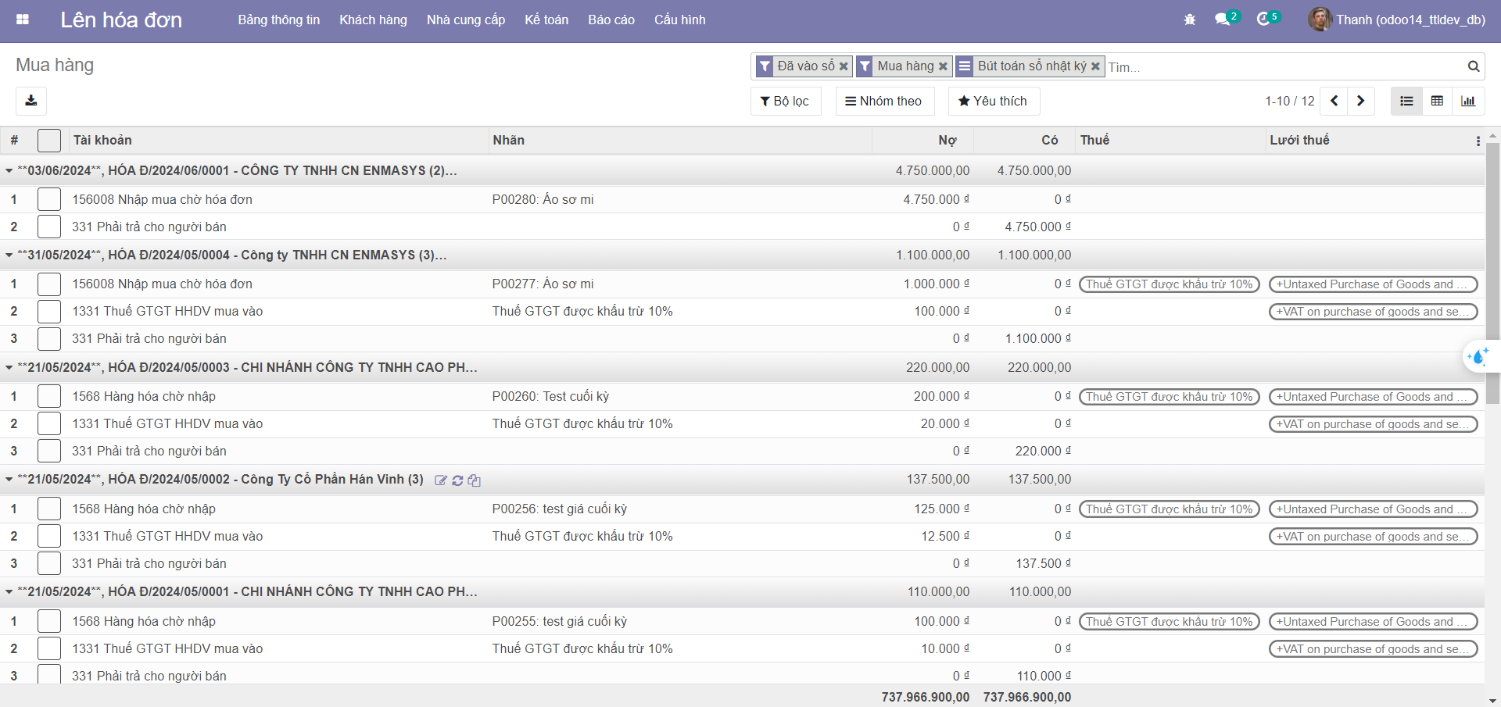Switch to graph chart view

tap(1468, 101)
